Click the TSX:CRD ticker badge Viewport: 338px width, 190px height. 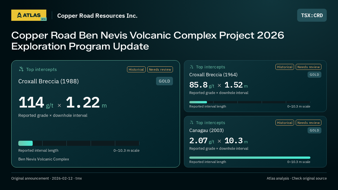click(312, 15)
